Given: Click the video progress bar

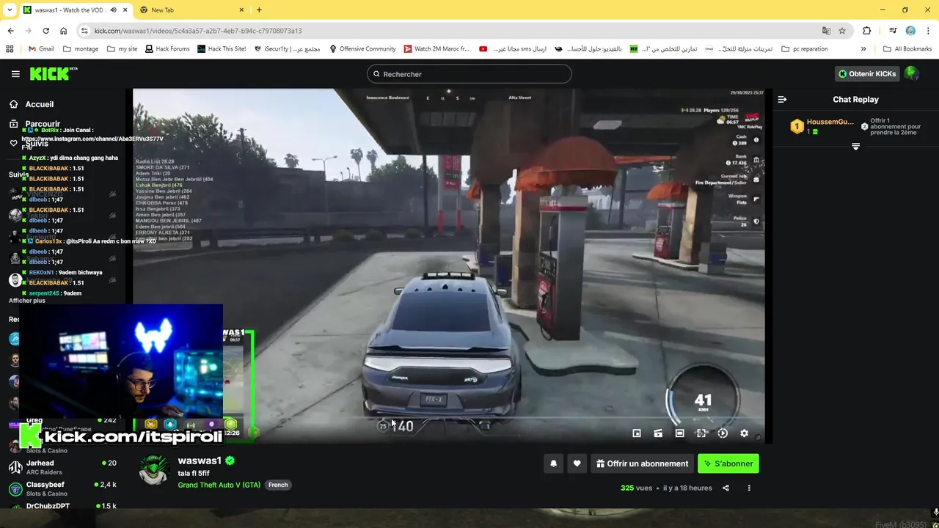Looking at the screenshot, I should pos(448,419).
